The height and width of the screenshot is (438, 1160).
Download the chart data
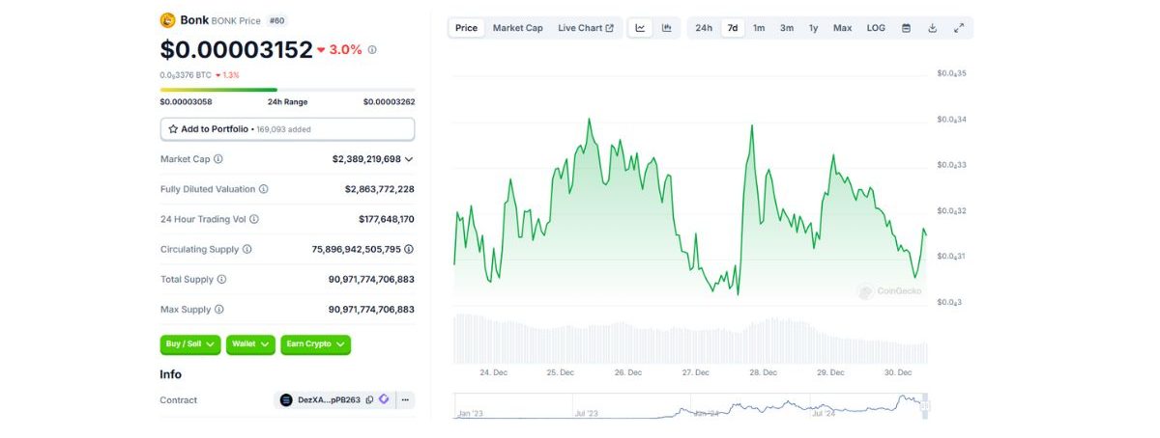click(x=933, y=28)
